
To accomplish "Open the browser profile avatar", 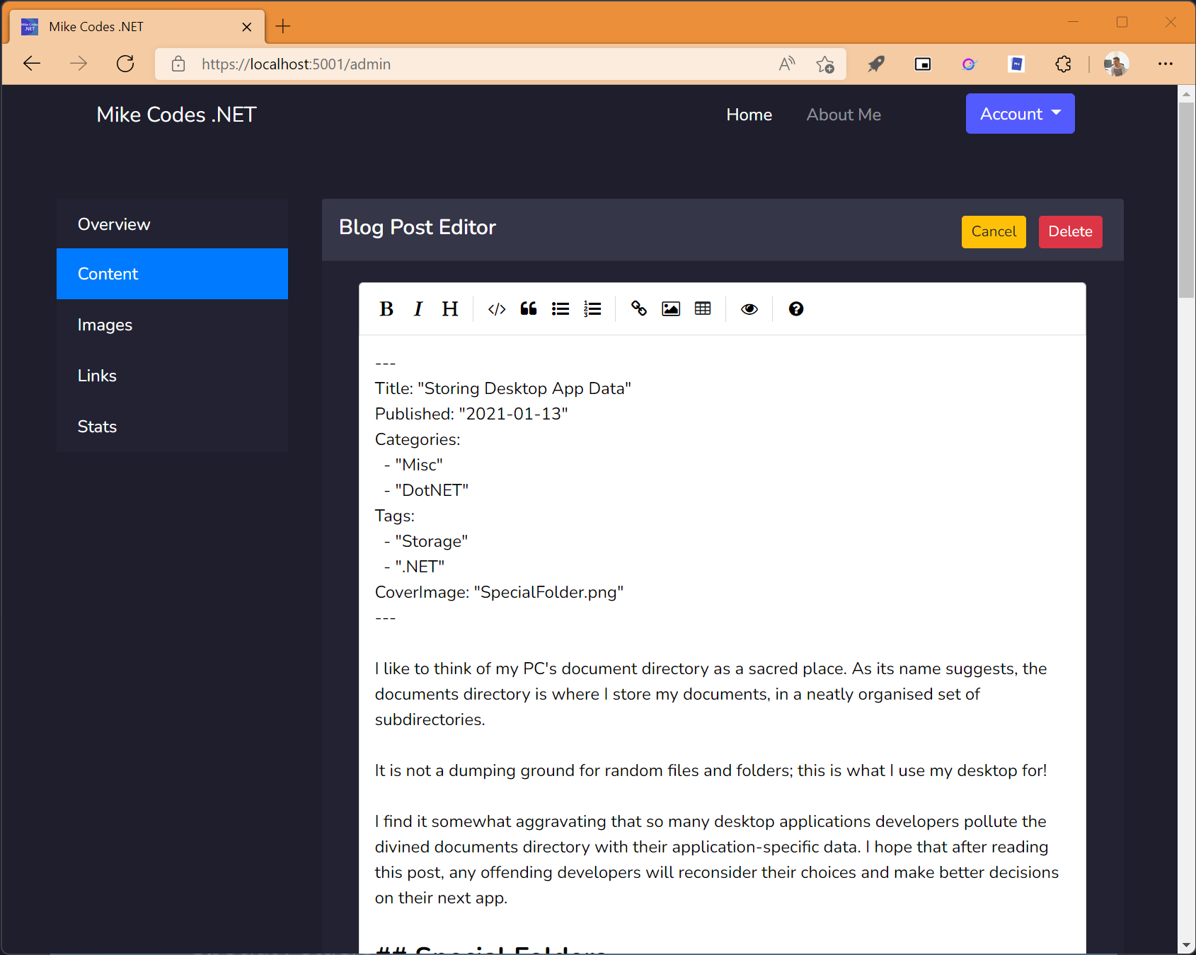I will coord(1117,64).
